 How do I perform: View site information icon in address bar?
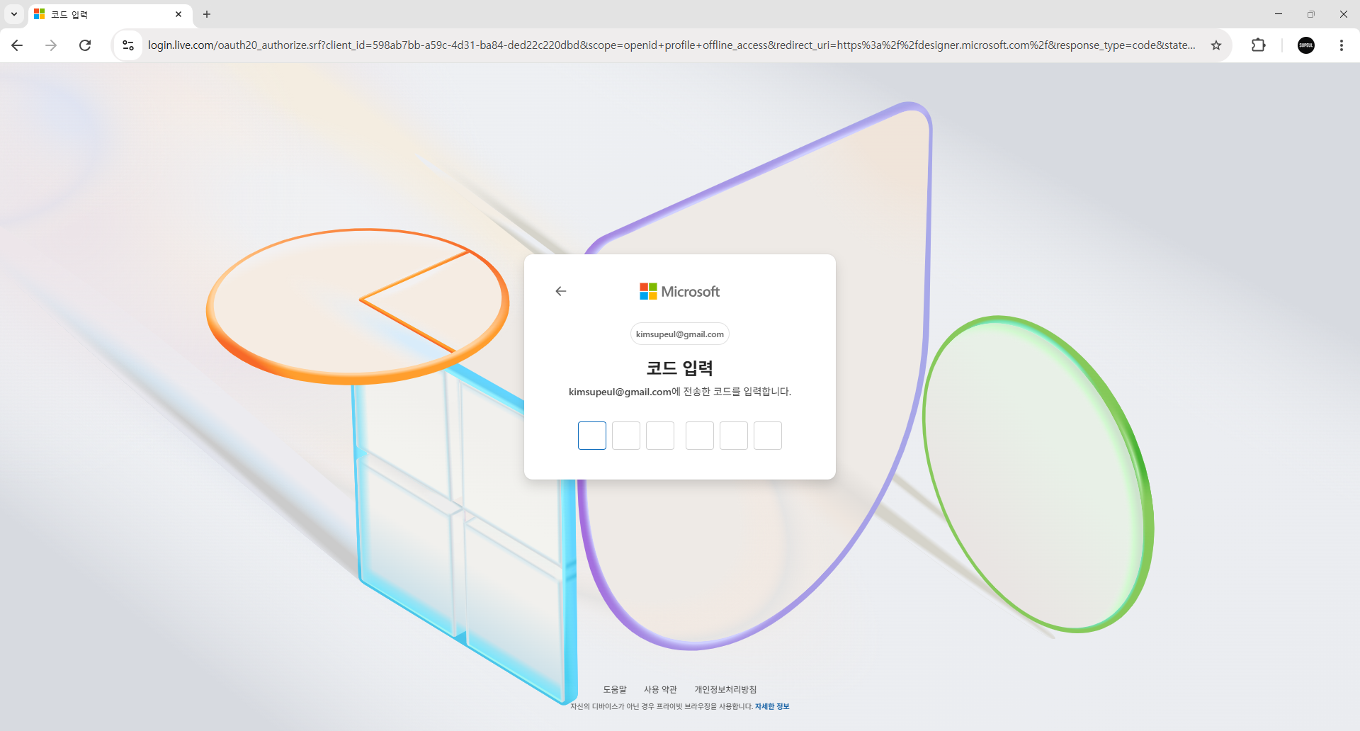(128, 45)
